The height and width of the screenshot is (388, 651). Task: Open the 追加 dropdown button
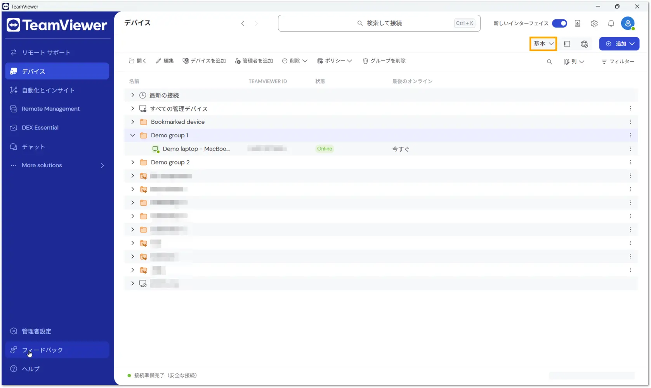click(619, 44)
